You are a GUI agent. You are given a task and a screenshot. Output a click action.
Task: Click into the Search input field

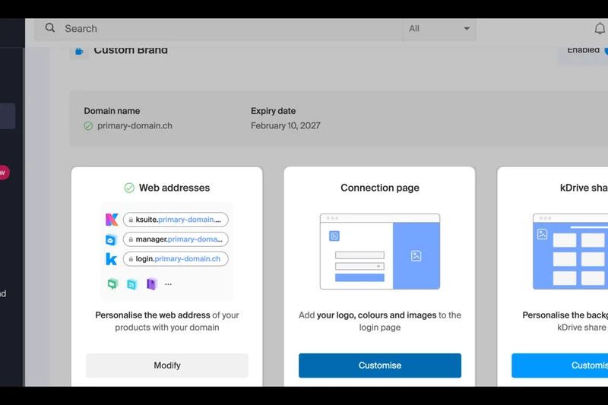[228, 29]
